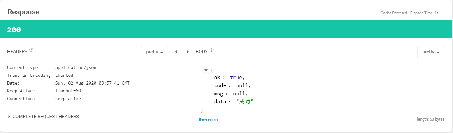Click the chunked Transfer-Encoding value
The image size is (453, 133).
[64, 75]
